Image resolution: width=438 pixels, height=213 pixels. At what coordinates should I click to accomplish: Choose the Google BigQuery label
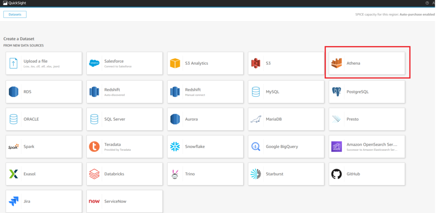click(282, 147)
